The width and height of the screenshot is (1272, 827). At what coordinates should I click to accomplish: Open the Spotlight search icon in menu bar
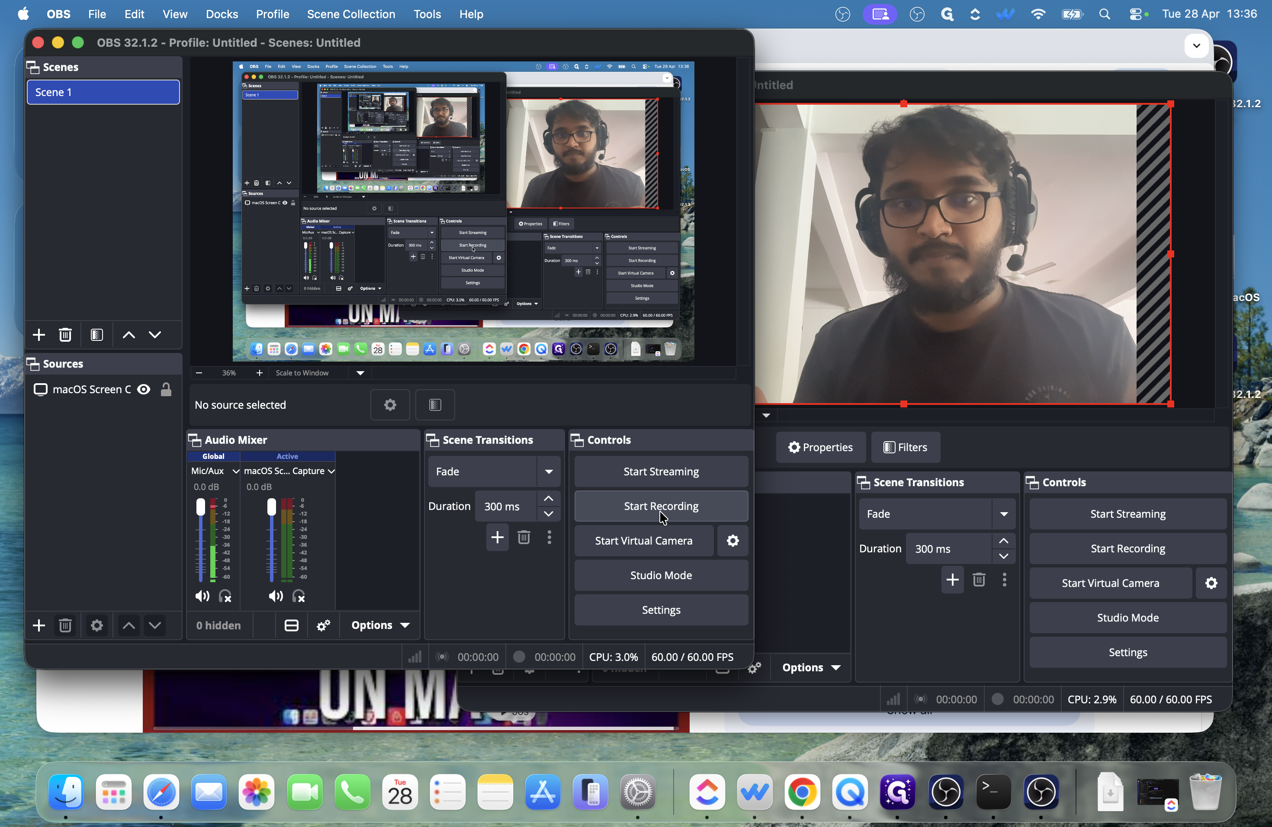point(1105,14)
